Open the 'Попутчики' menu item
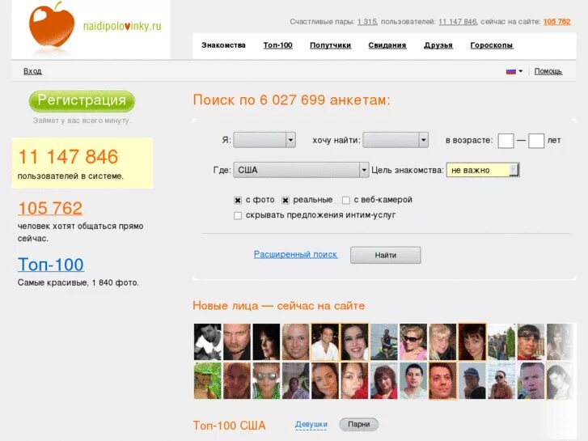This screenshot has width=588, height=441. [330, 45]
